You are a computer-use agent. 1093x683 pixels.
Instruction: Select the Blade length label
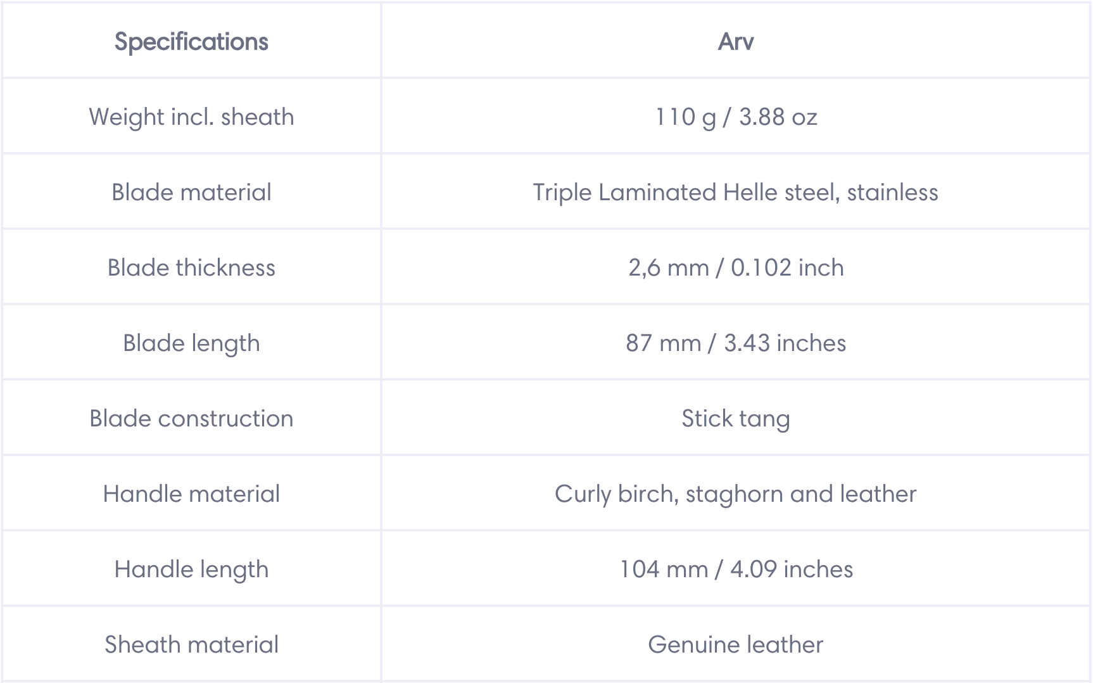[x=191, y=343]
